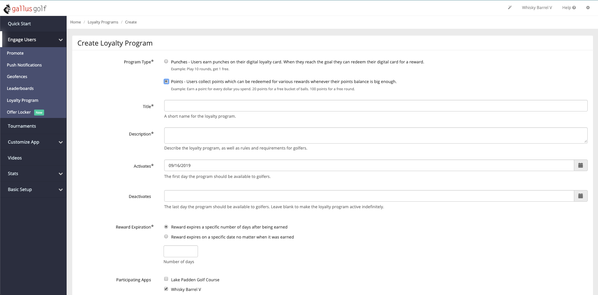Open the Deactivates date calendar picker

point(580,196)
